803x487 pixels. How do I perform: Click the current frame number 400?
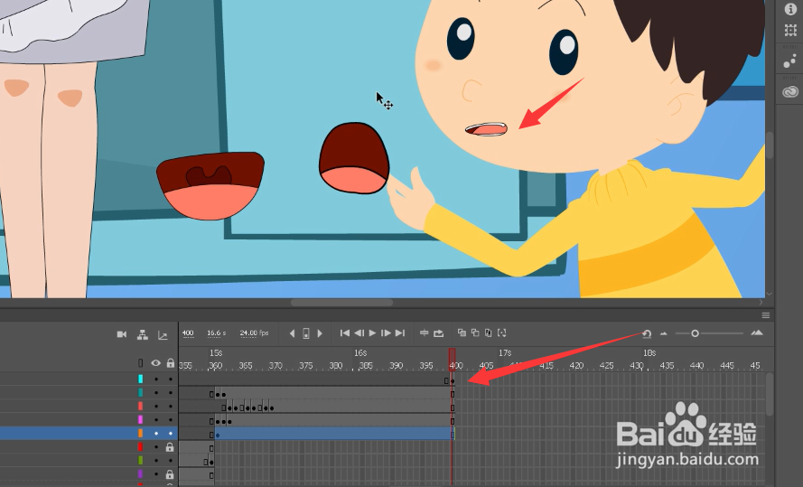[188, 333]
